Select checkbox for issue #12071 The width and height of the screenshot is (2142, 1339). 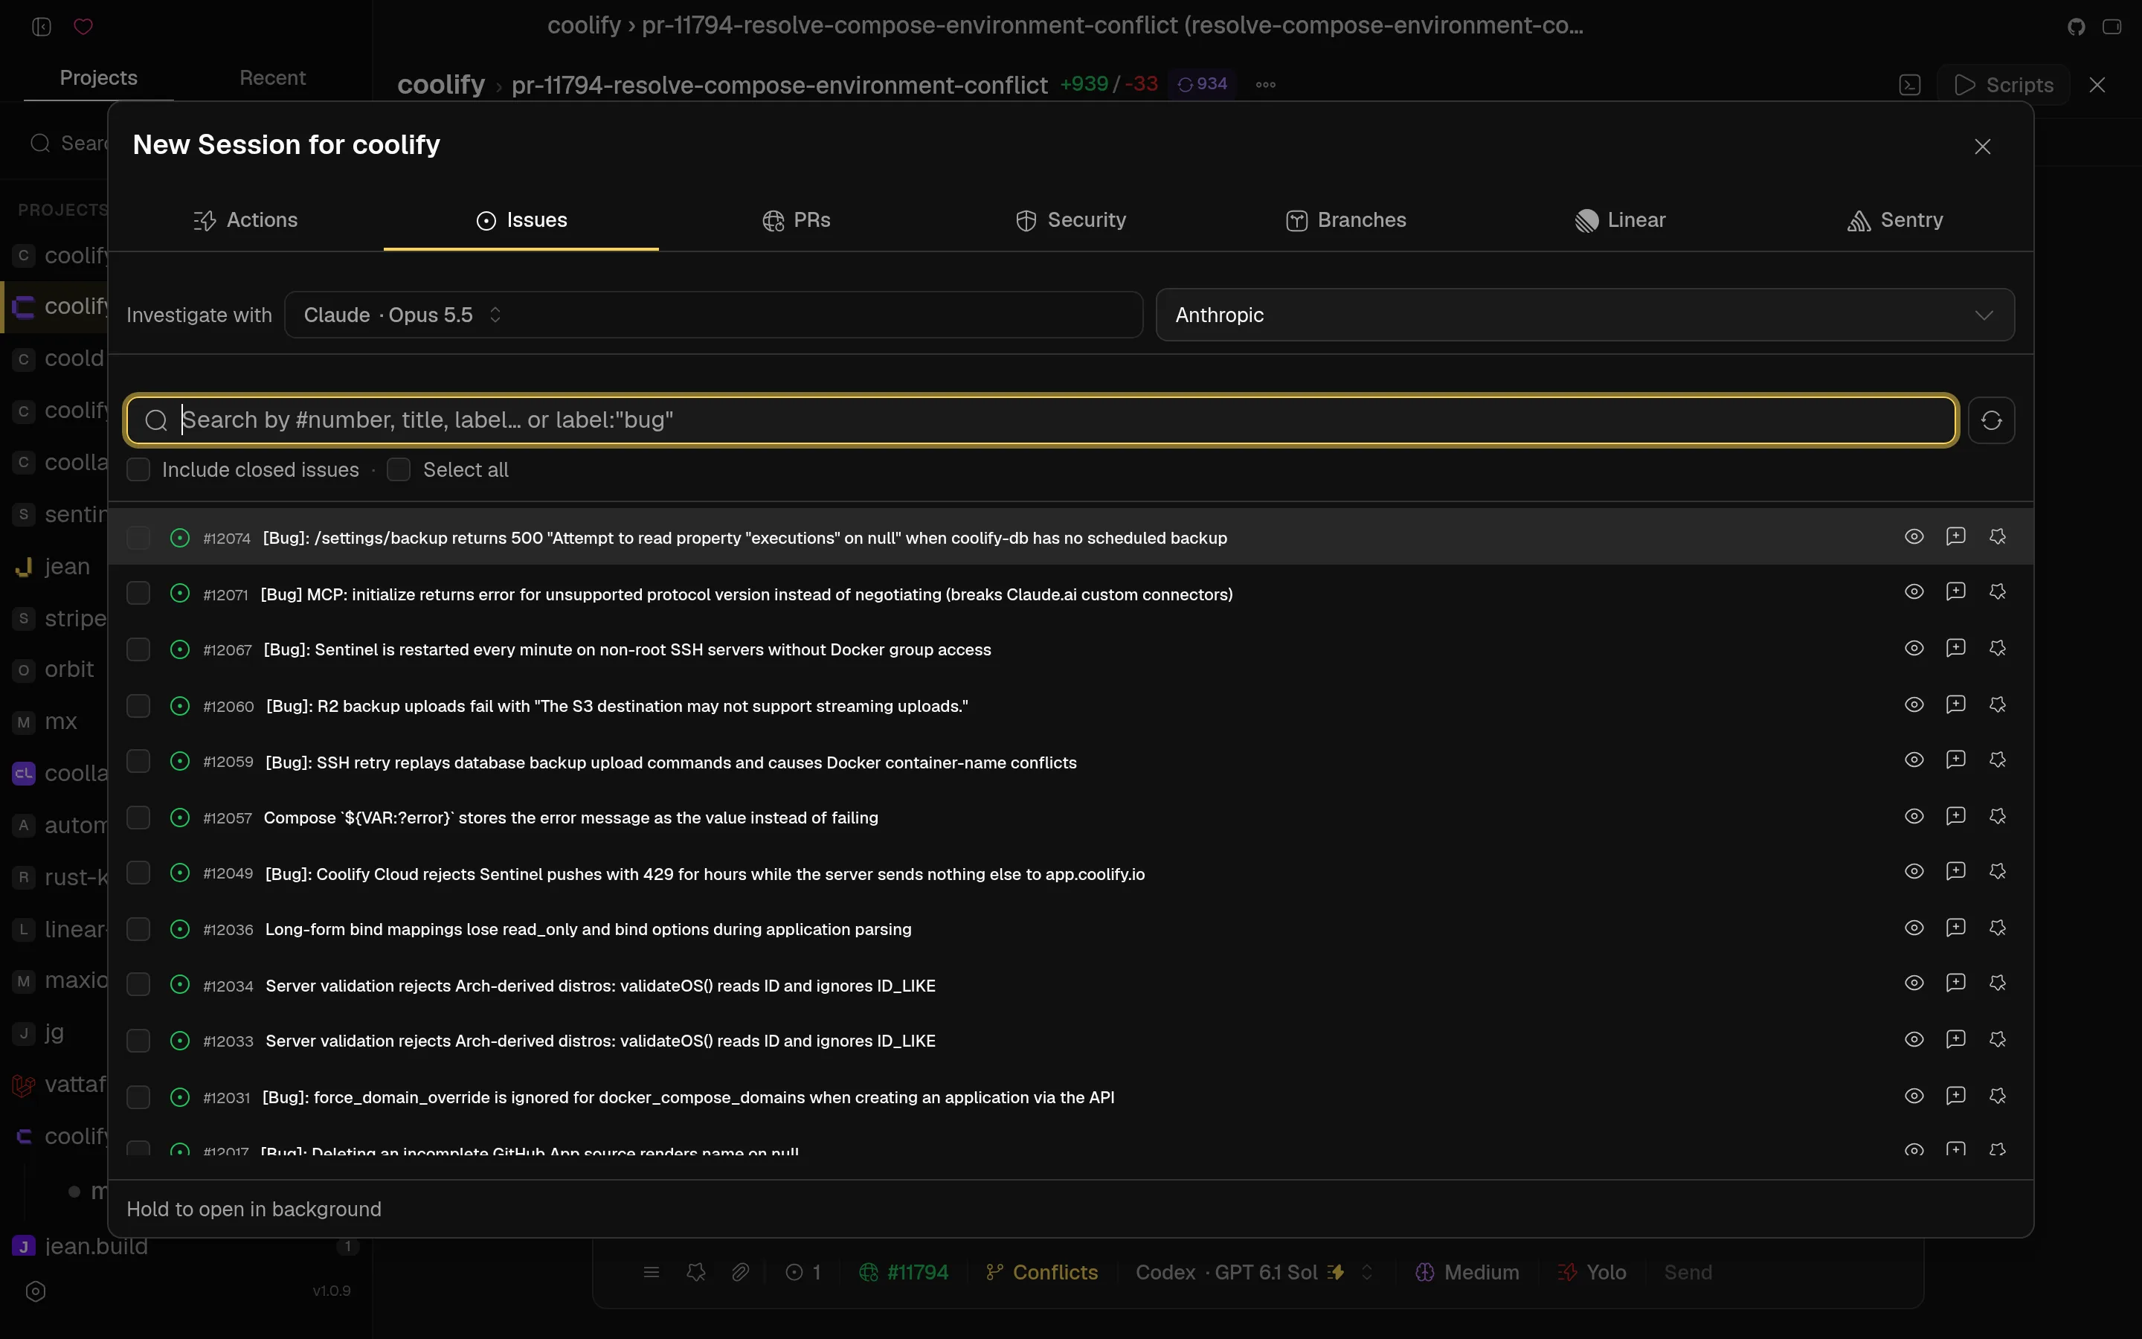click(x=138, y=594)
